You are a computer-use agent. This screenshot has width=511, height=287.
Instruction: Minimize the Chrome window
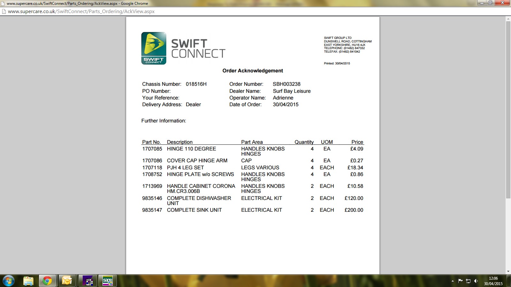[482, 3]
